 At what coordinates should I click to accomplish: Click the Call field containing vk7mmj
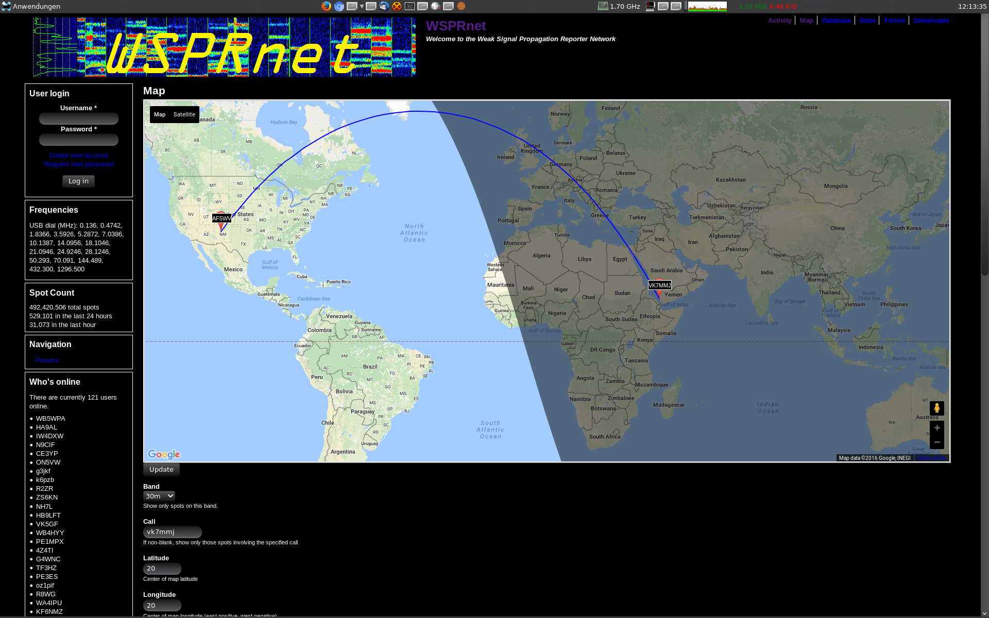pos(173,532)
